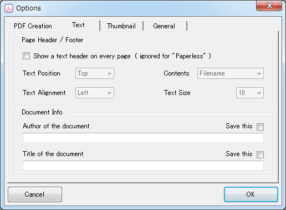Enable text header on every page checkbox
Image resolution: width=286 pixels, height=210 pixels.
[26, 56]
